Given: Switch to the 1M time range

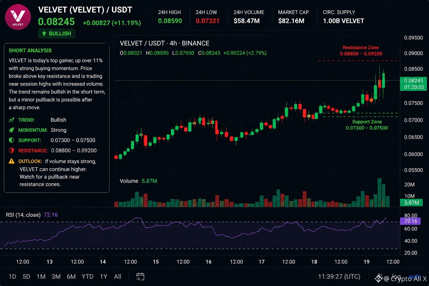Looking at the screenshot, I should click(x=41, y=277).
